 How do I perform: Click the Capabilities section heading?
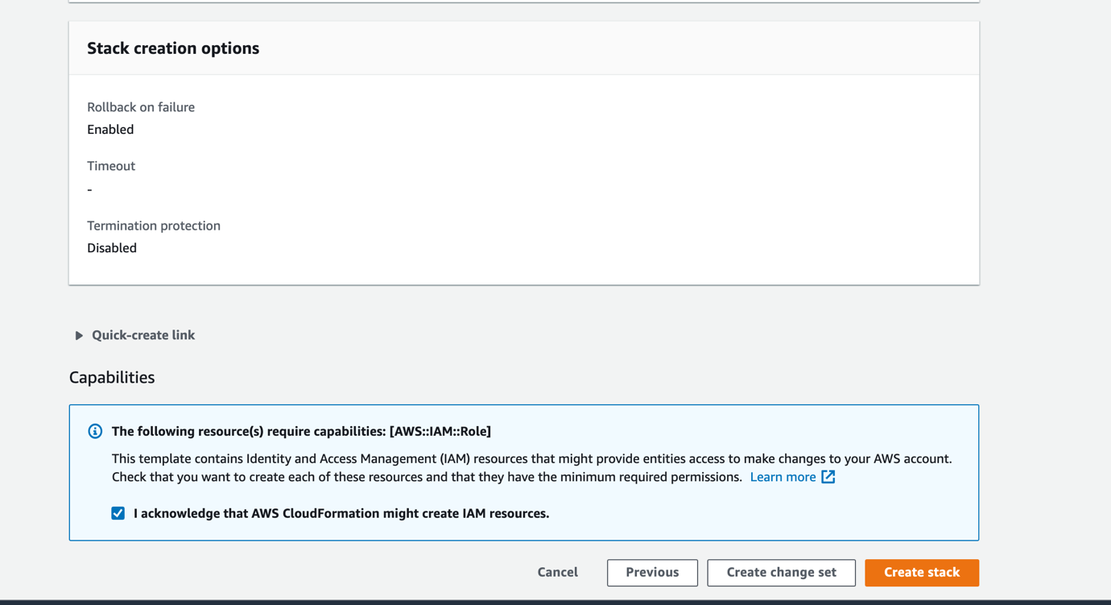tap(112, 377)
